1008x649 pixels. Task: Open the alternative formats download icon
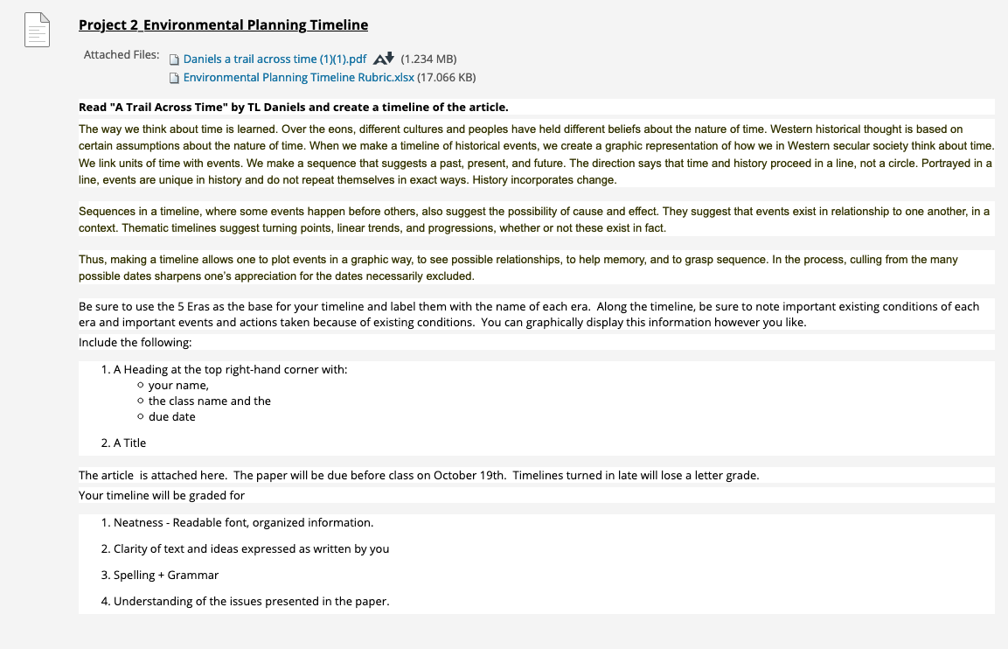(384, 59)
